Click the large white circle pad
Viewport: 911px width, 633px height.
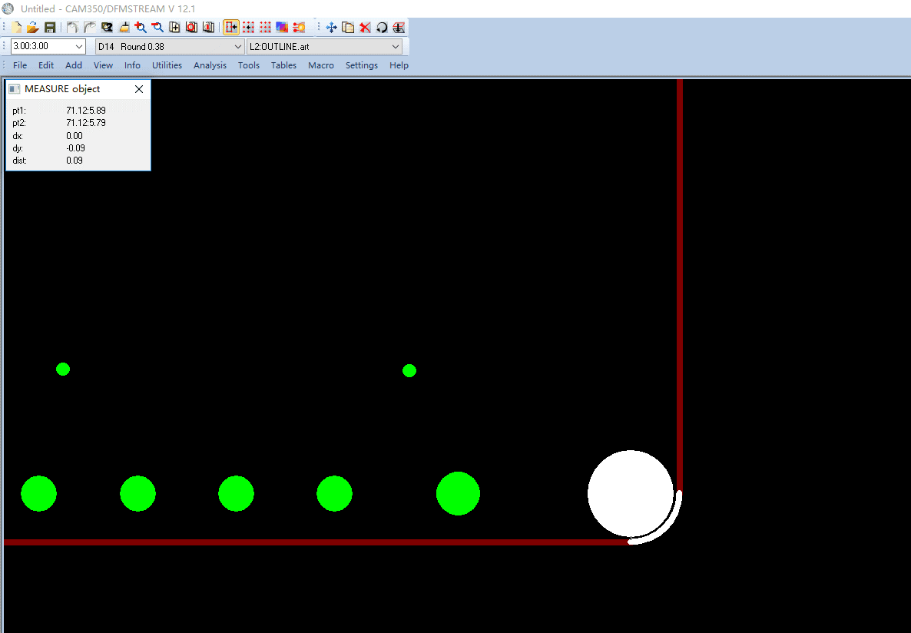[x=630, y=493]
